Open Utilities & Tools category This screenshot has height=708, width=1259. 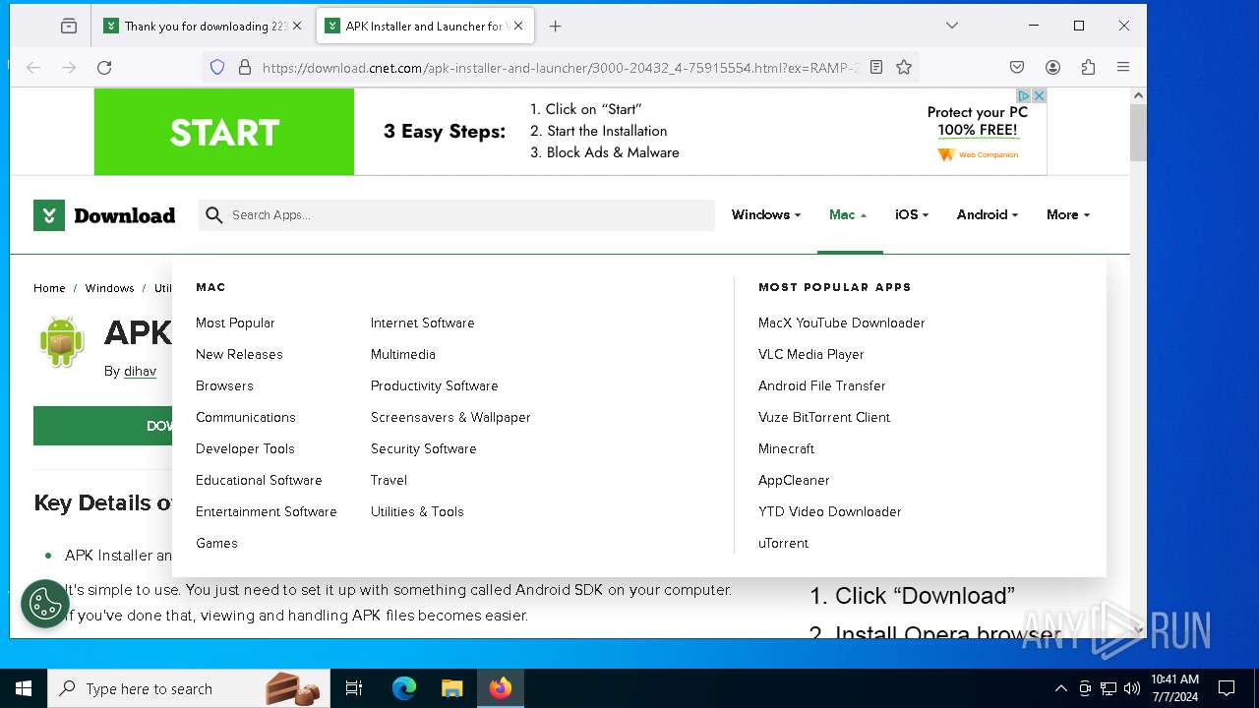(417, 511)
